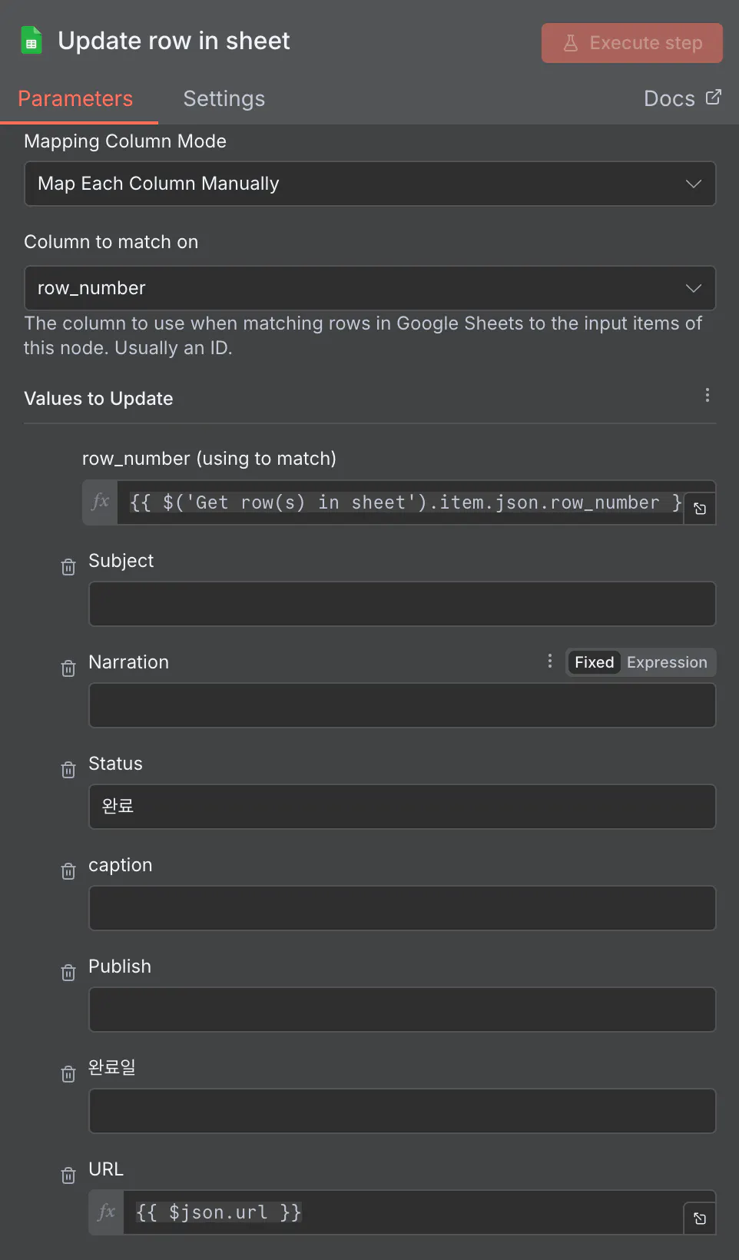Delete the Subject field with trash icon
This screenshot has height=1260, width=739.
(68, 567)
